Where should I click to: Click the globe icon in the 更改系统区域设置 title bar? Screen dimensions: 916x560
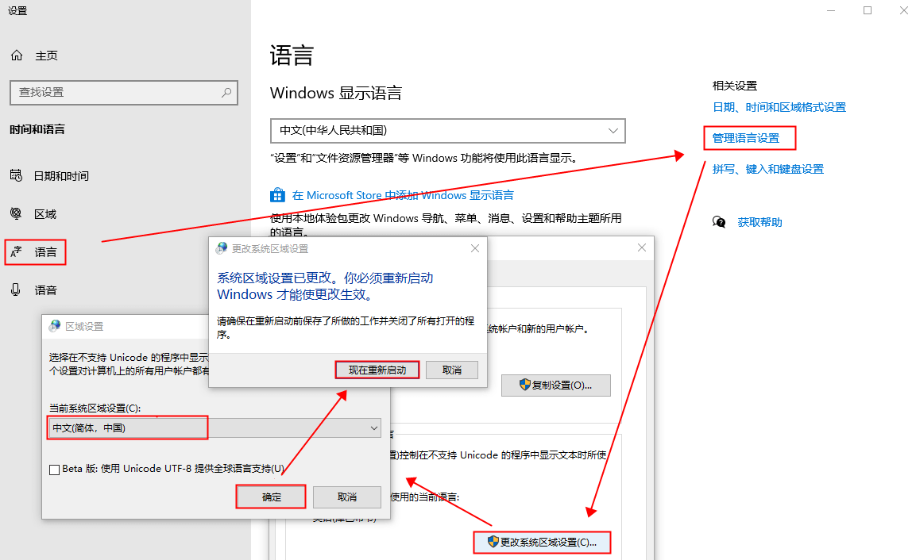pyautogui.click(x=222, y=248)
